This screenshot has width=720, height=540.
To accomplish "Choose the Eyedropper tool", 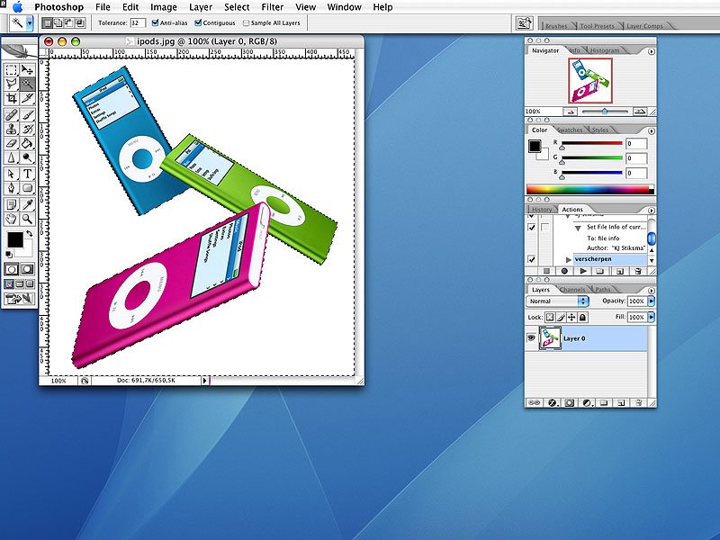I will click(28, 203).
